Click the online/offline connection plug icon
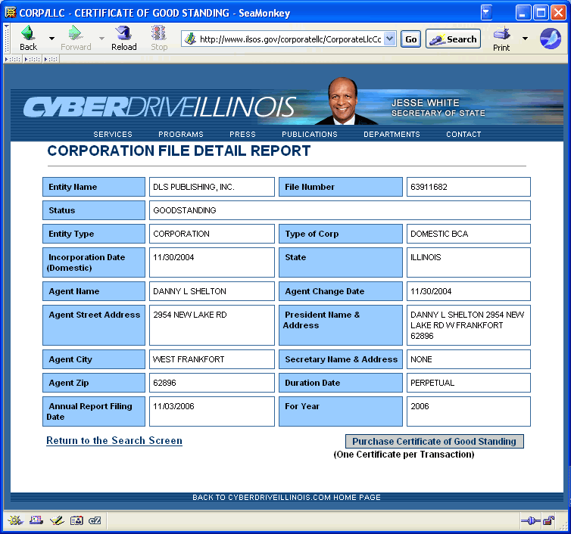 531,521
